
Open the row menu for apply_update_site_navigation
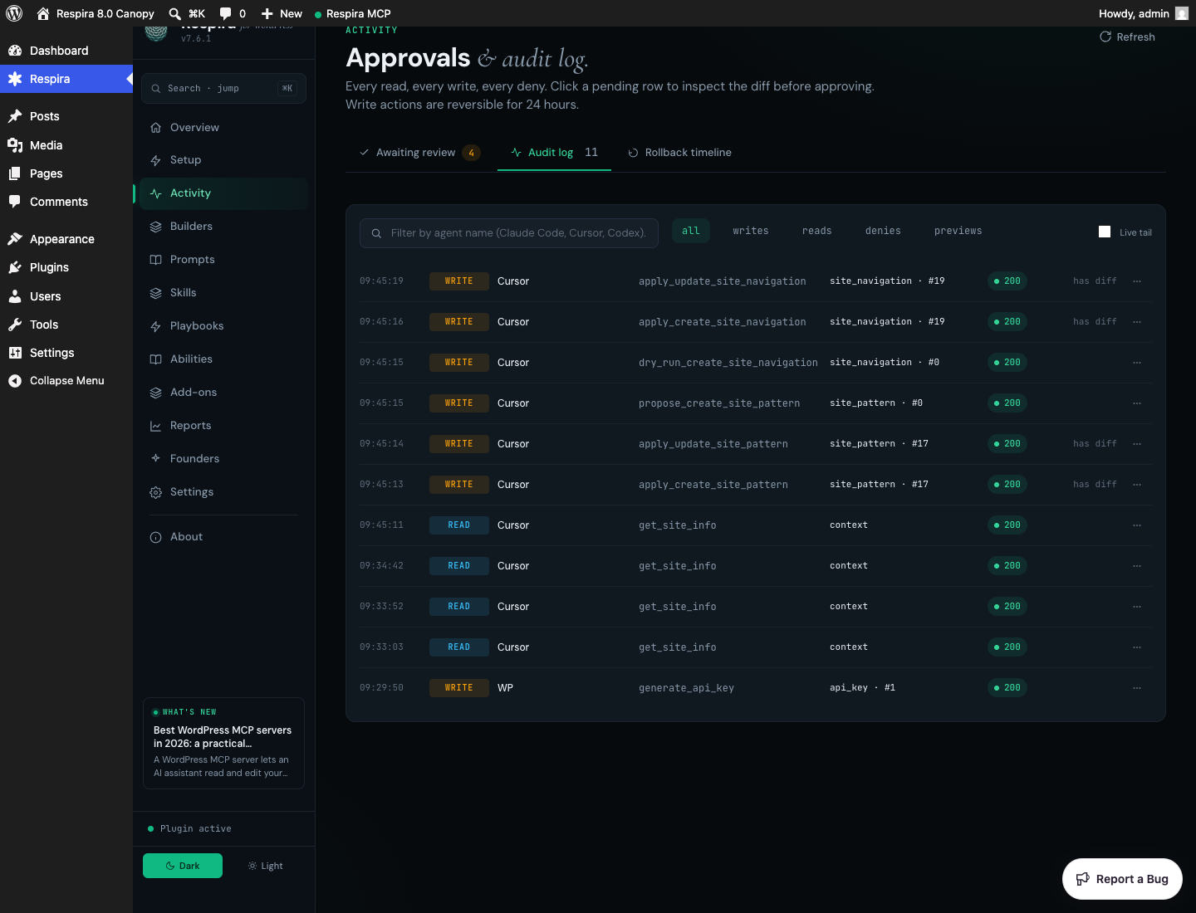(1137, 281)
